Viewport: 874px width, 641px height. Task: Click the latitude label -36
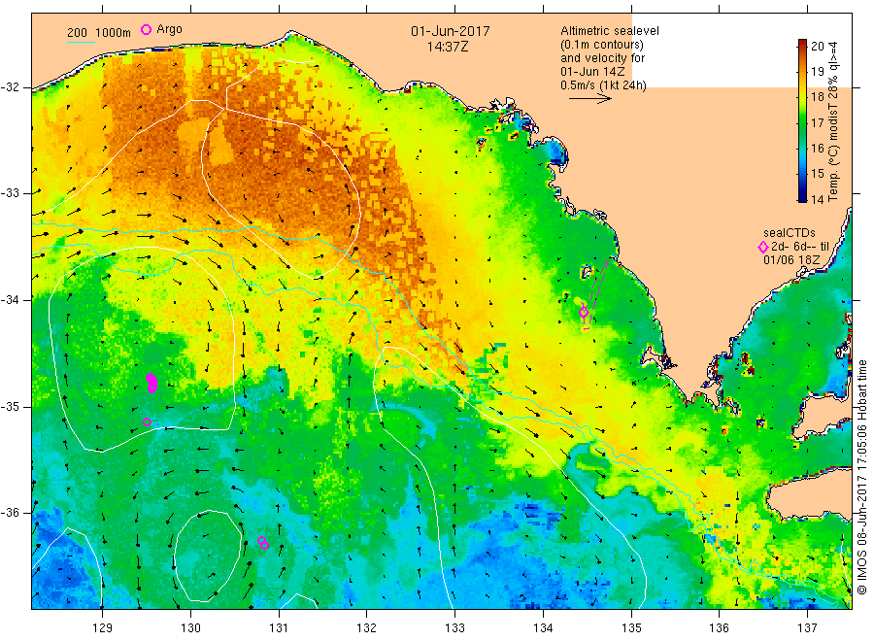[10, 513]
